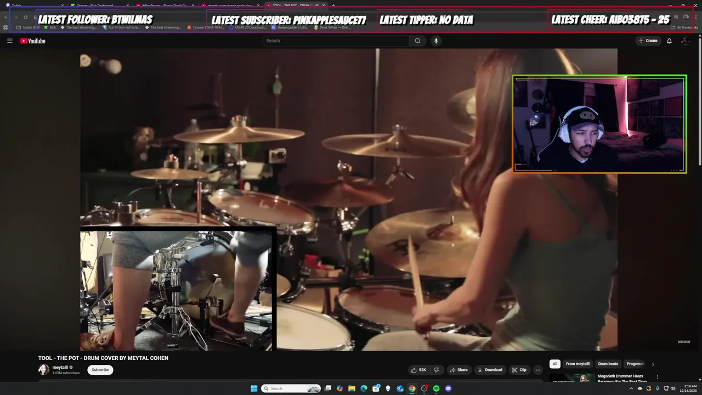Select the Drum beats filter chip

point(608,364)
